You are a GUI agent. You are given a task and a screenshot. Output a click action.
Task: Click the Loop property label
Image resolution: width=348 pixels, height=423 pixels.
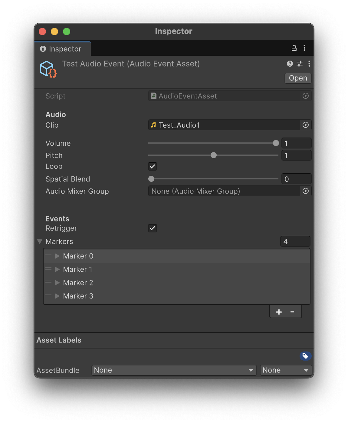pos(54,166)
